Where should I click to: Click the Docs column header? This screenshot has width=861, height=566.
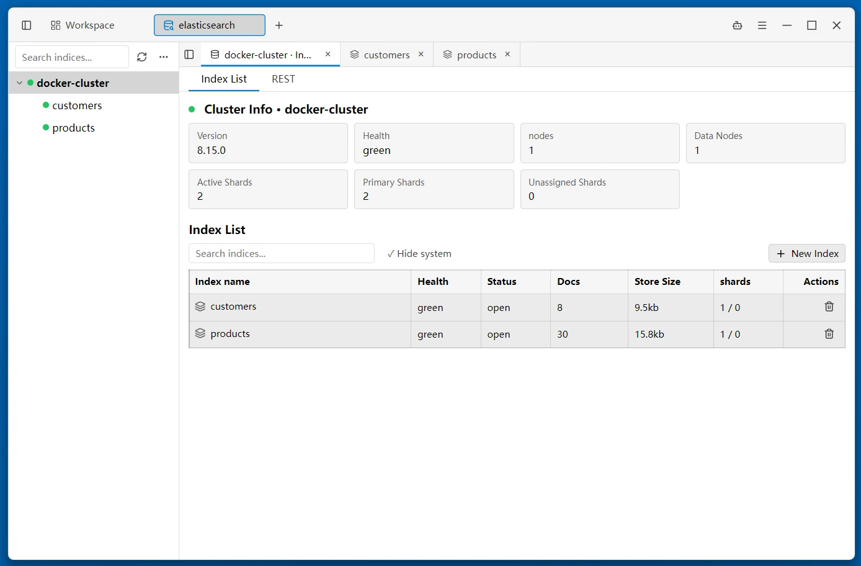pos(589,282)
